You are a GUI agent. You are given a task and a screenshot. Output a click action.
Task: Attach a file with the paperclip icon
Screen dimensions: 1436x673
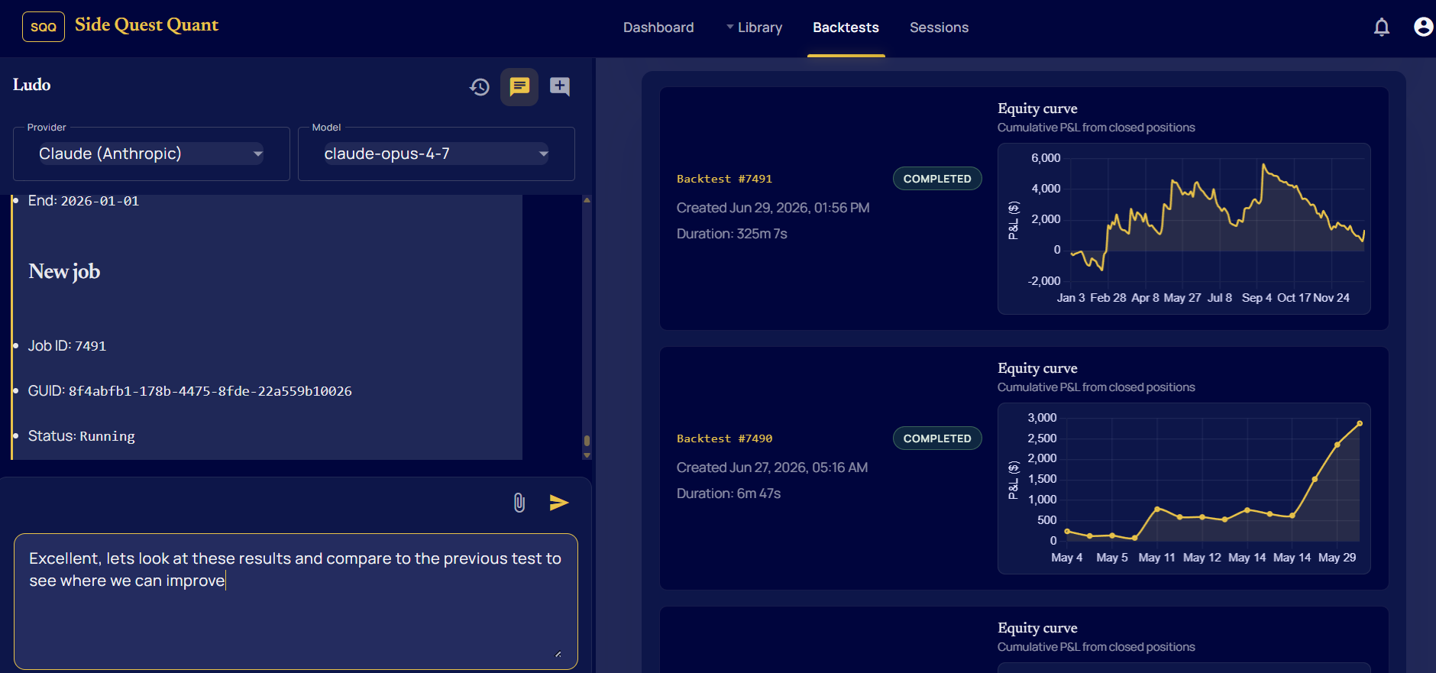[x=519, y=503]
